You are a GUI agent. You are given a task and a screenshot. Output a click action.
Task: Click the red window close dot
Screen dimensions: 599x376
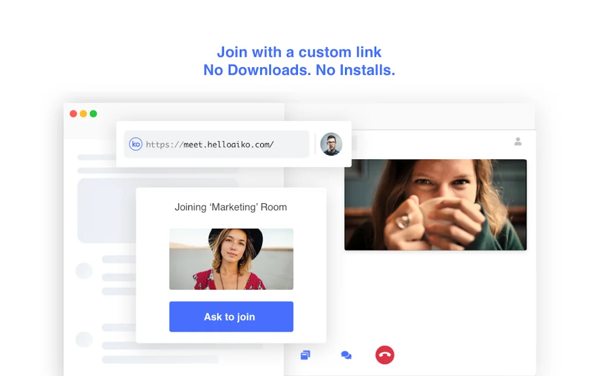click(x=74, y=114)
